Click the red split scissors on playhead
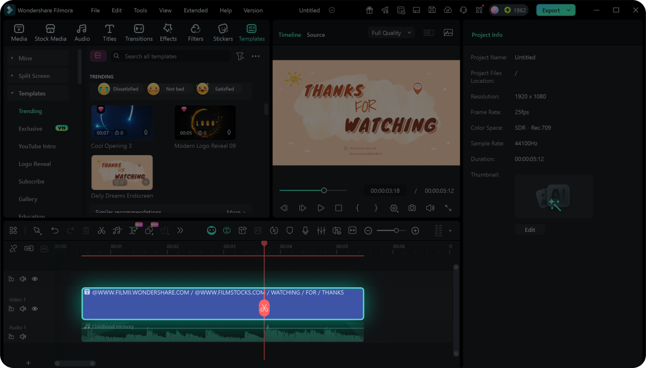Screen dimensions: 646x368 [x=264, y=308]
